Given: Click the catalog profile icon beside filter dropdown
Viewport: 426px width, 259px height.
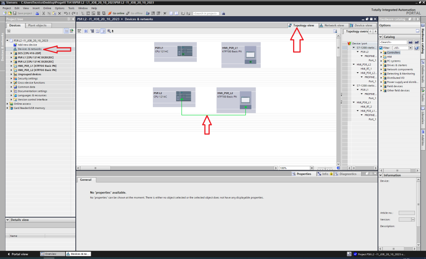Looking at the screenshot, I should tap(417, 48).
